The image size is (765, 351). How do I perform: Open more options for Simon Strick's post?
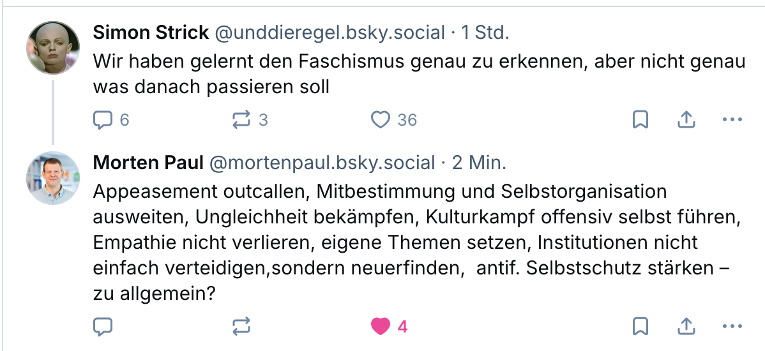tap(732, 119)
